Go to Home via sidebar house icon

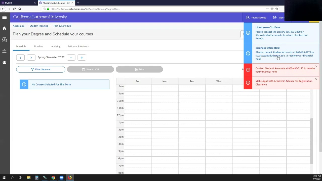pyautogui.click(x=4, y=28)
